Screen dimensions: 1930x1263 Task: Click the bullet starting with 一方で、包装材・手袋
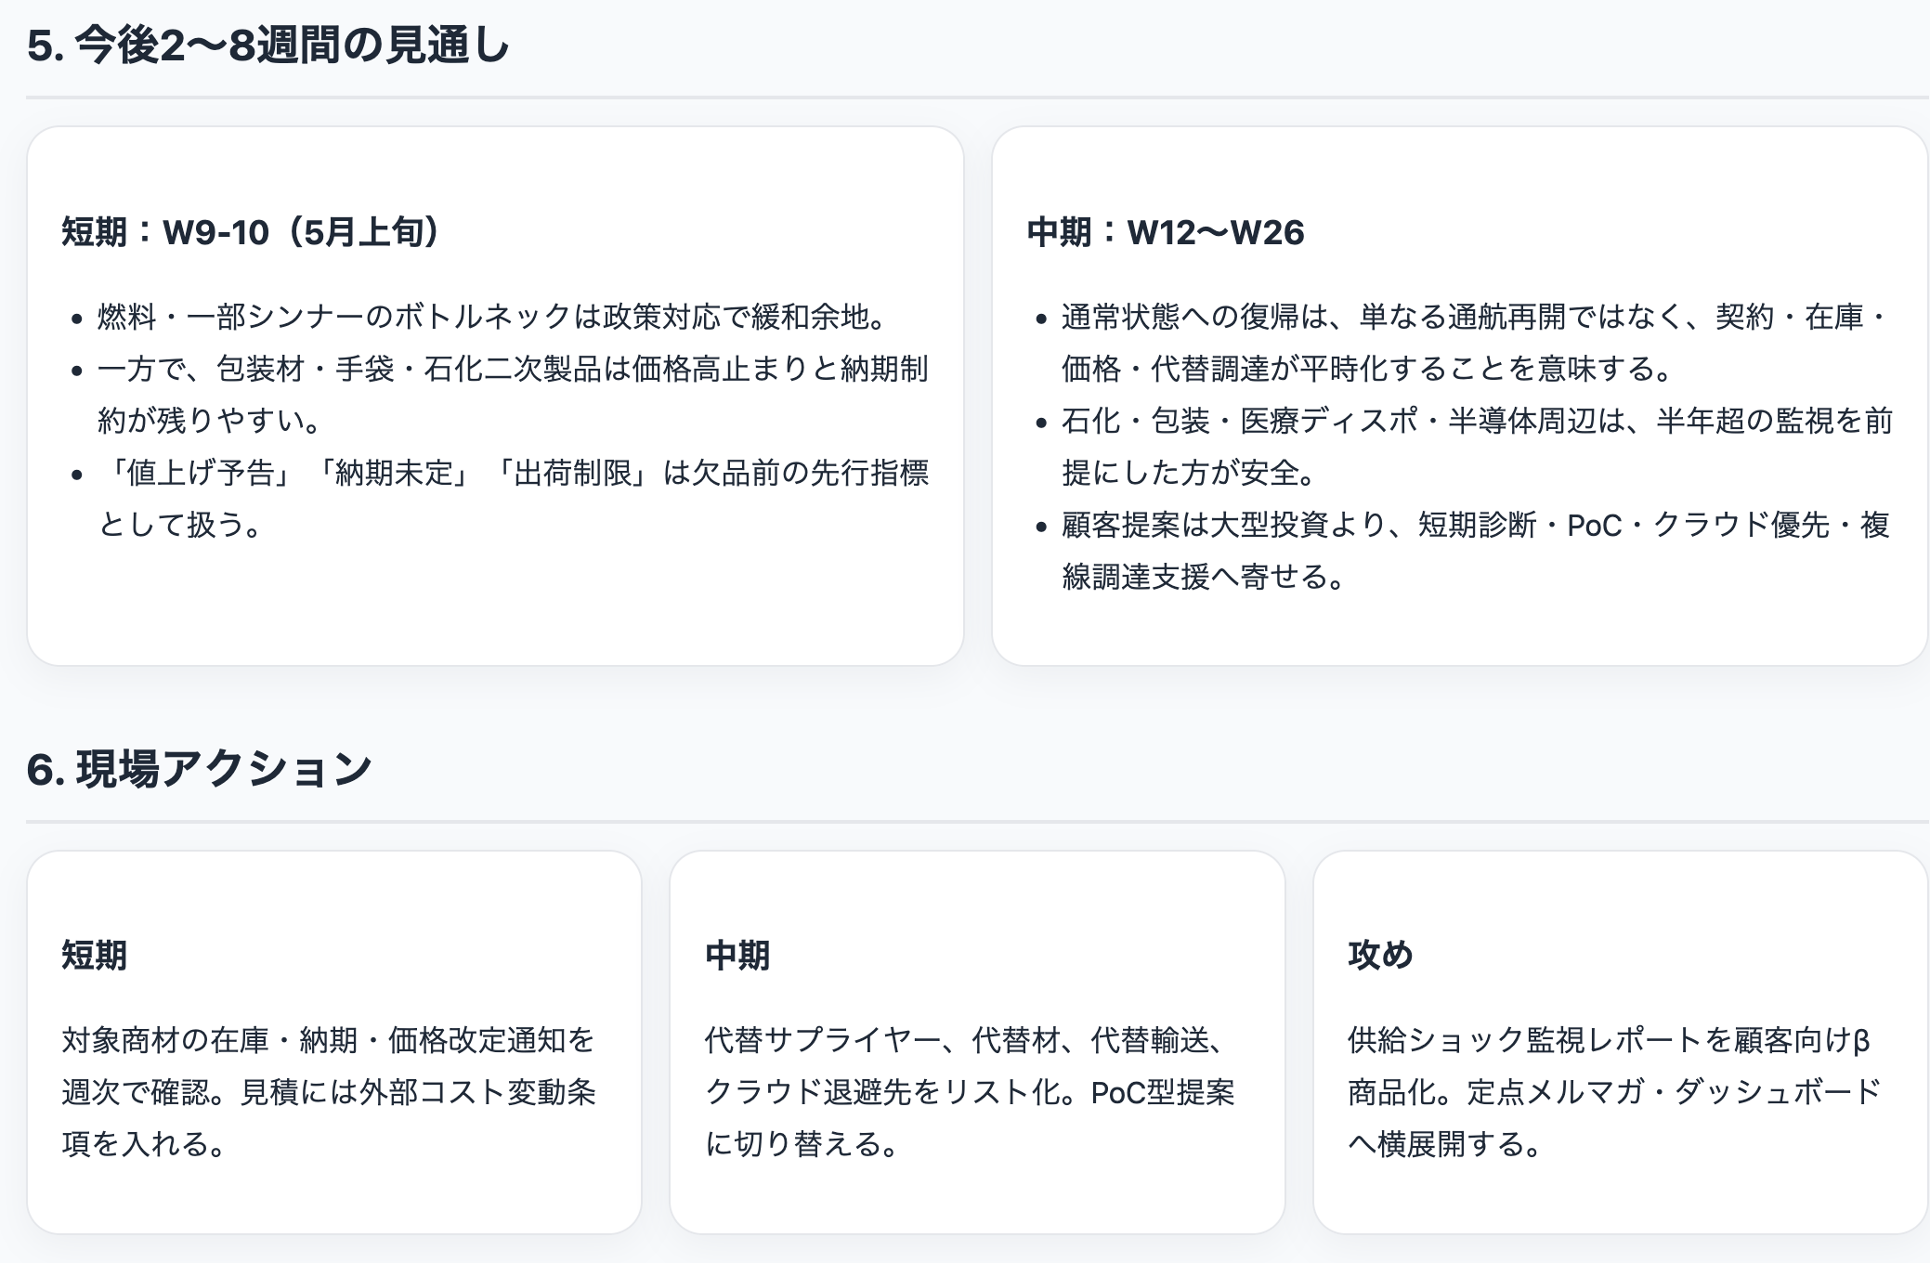[513, 370]
